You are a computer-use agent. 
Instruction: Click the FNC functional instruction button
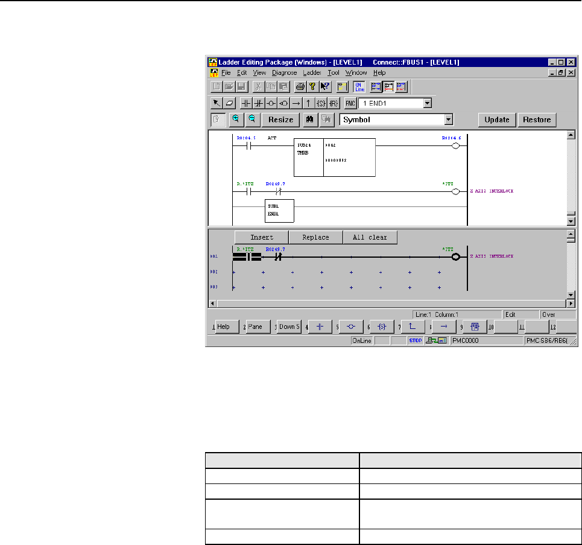tap(351, 103)
